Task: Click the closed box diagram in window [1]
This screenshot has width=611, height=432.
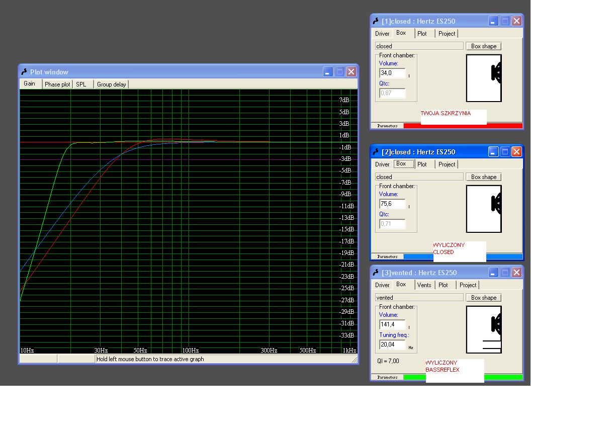Action: 484,78
